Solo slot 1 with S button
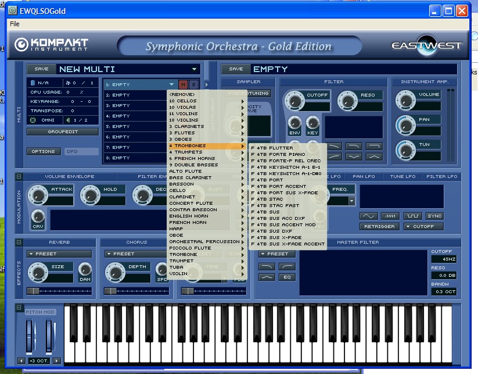478x374 pixels. click(193, 84)
